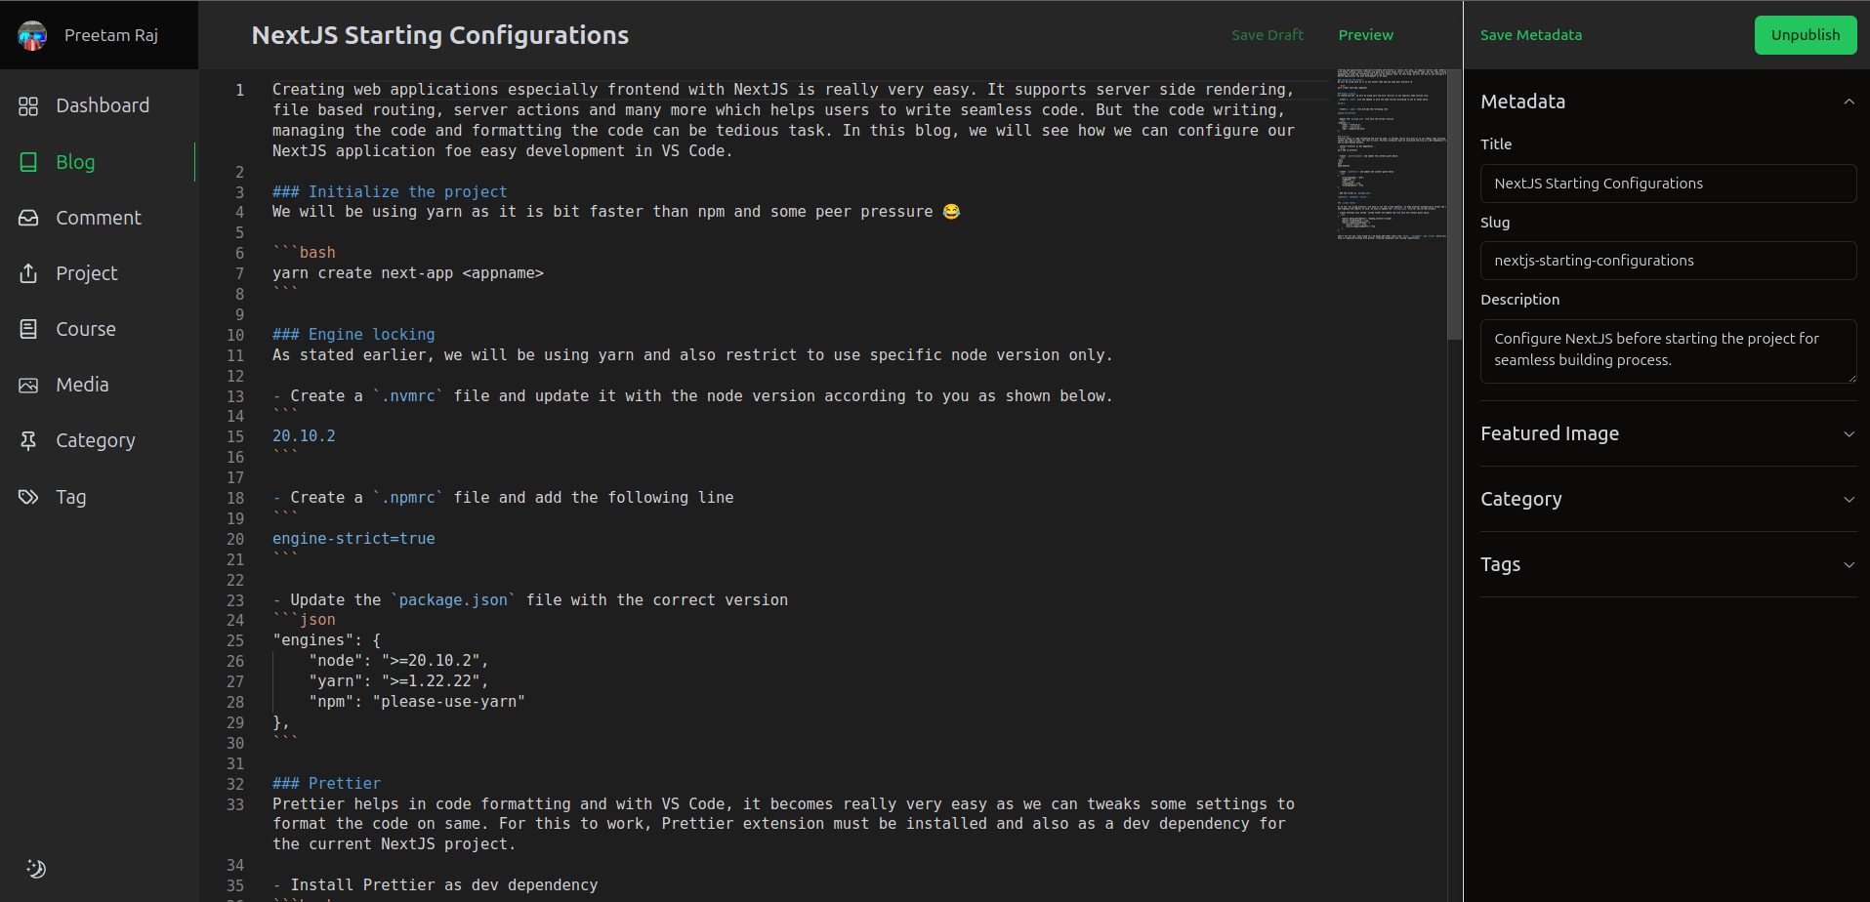Click Save Metadata

click(1531, 35)
